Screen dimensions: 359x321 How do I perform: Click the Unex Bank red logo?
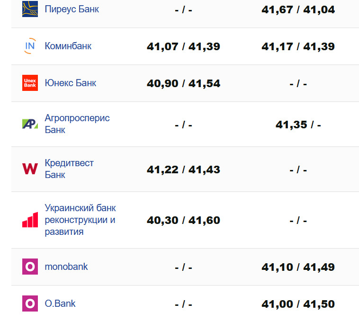(x=30, y=83)
